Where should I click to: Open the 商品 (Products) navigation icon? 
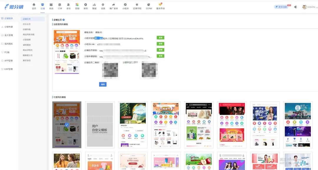tap(51, 6)
